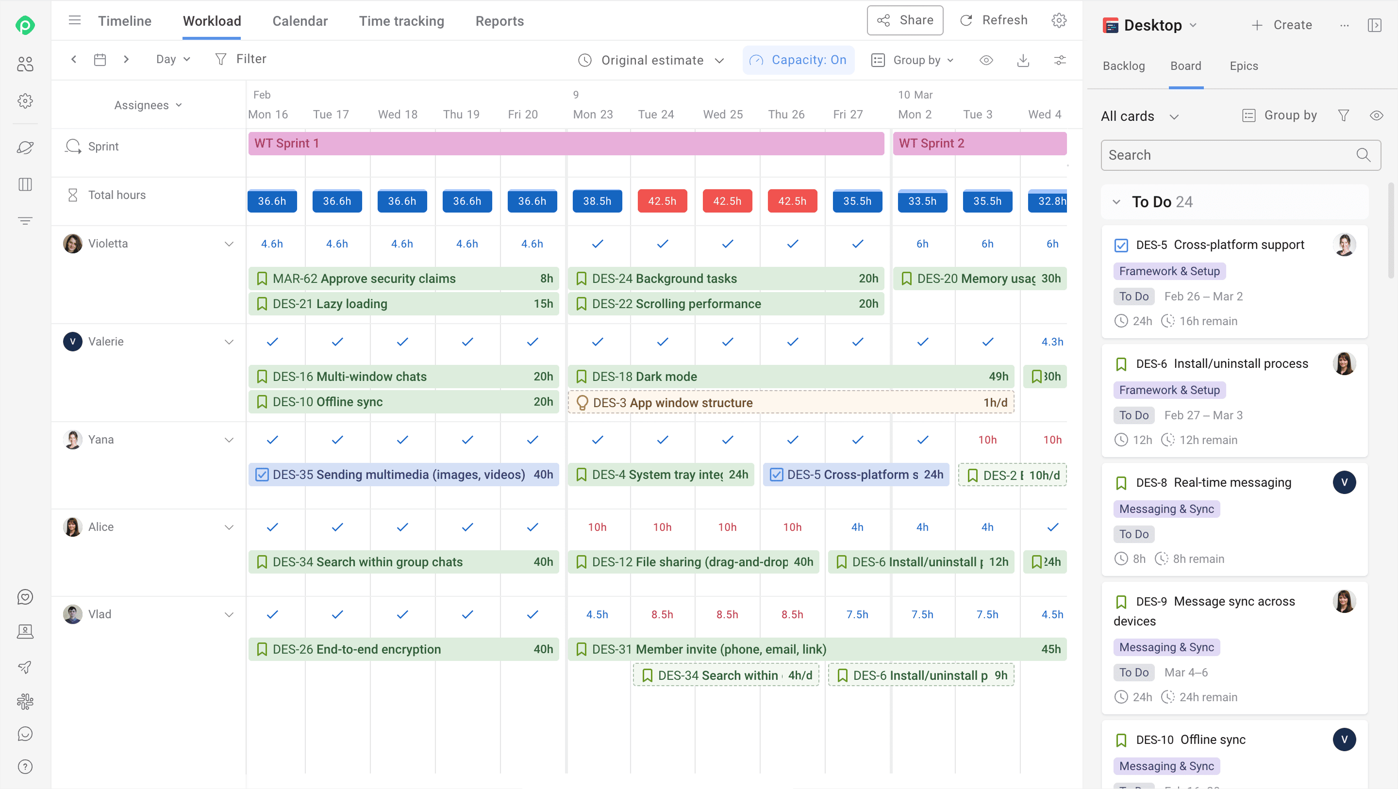Screen dimensions: 1398x789
Task: Open Original estimate dropdown
Action: (651, 60)
